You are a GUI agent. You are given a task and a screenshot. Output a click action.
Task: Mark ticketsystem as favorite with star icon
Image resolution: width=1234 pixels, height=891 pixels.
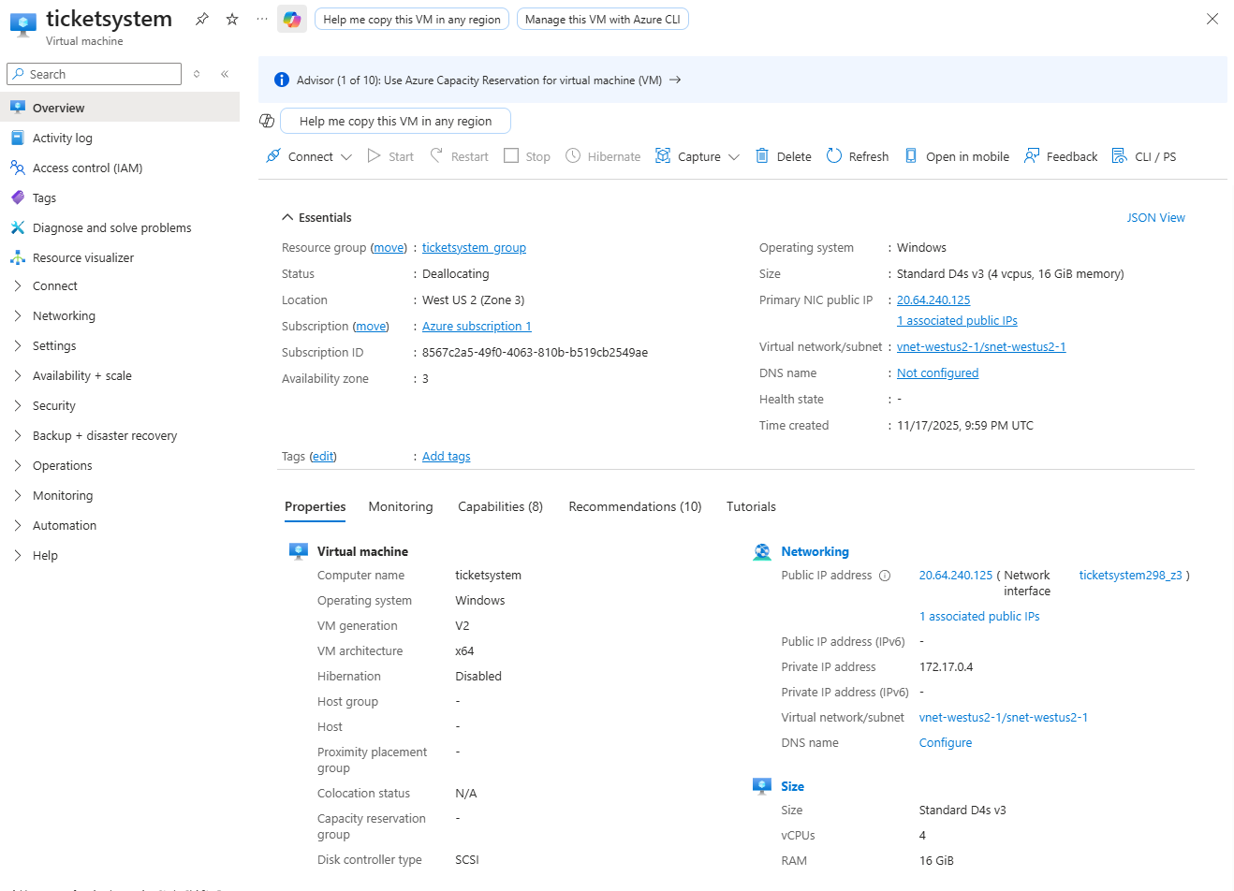coord(232,19)
